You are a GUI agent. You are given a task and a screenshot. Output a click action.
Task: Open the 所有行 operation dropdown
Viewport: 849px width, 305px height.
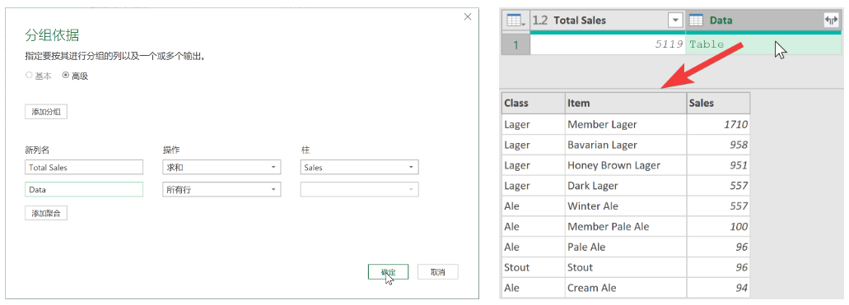tap(222, 190)
